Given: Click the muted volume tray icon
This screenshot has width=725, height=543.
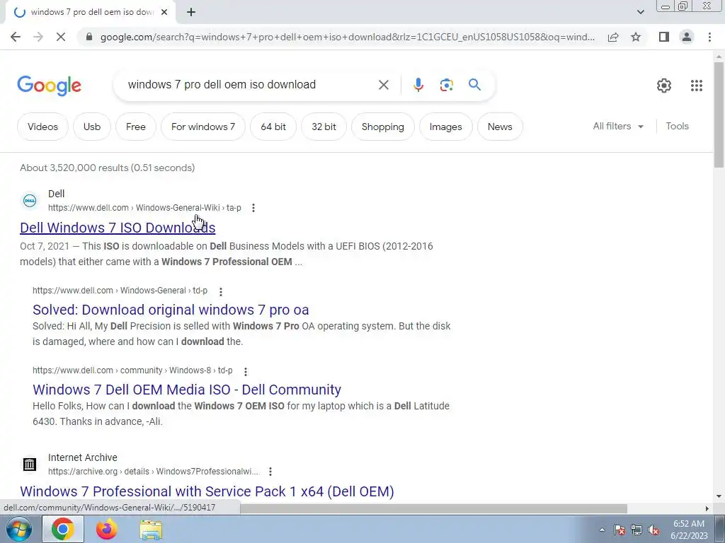Looking at the screenshot, I should pyautogui.click(x=653, y=530).
